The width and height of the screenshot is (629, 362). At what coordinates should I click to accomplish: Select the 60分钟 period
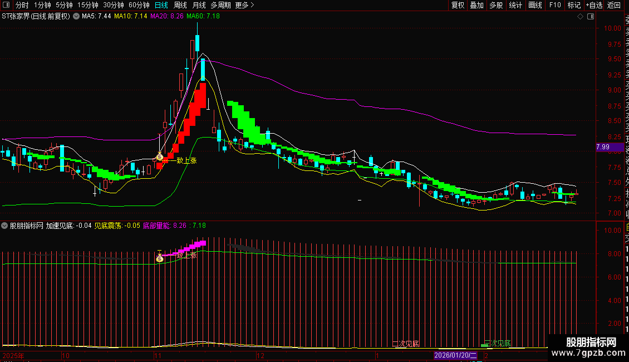pos(139,5)
